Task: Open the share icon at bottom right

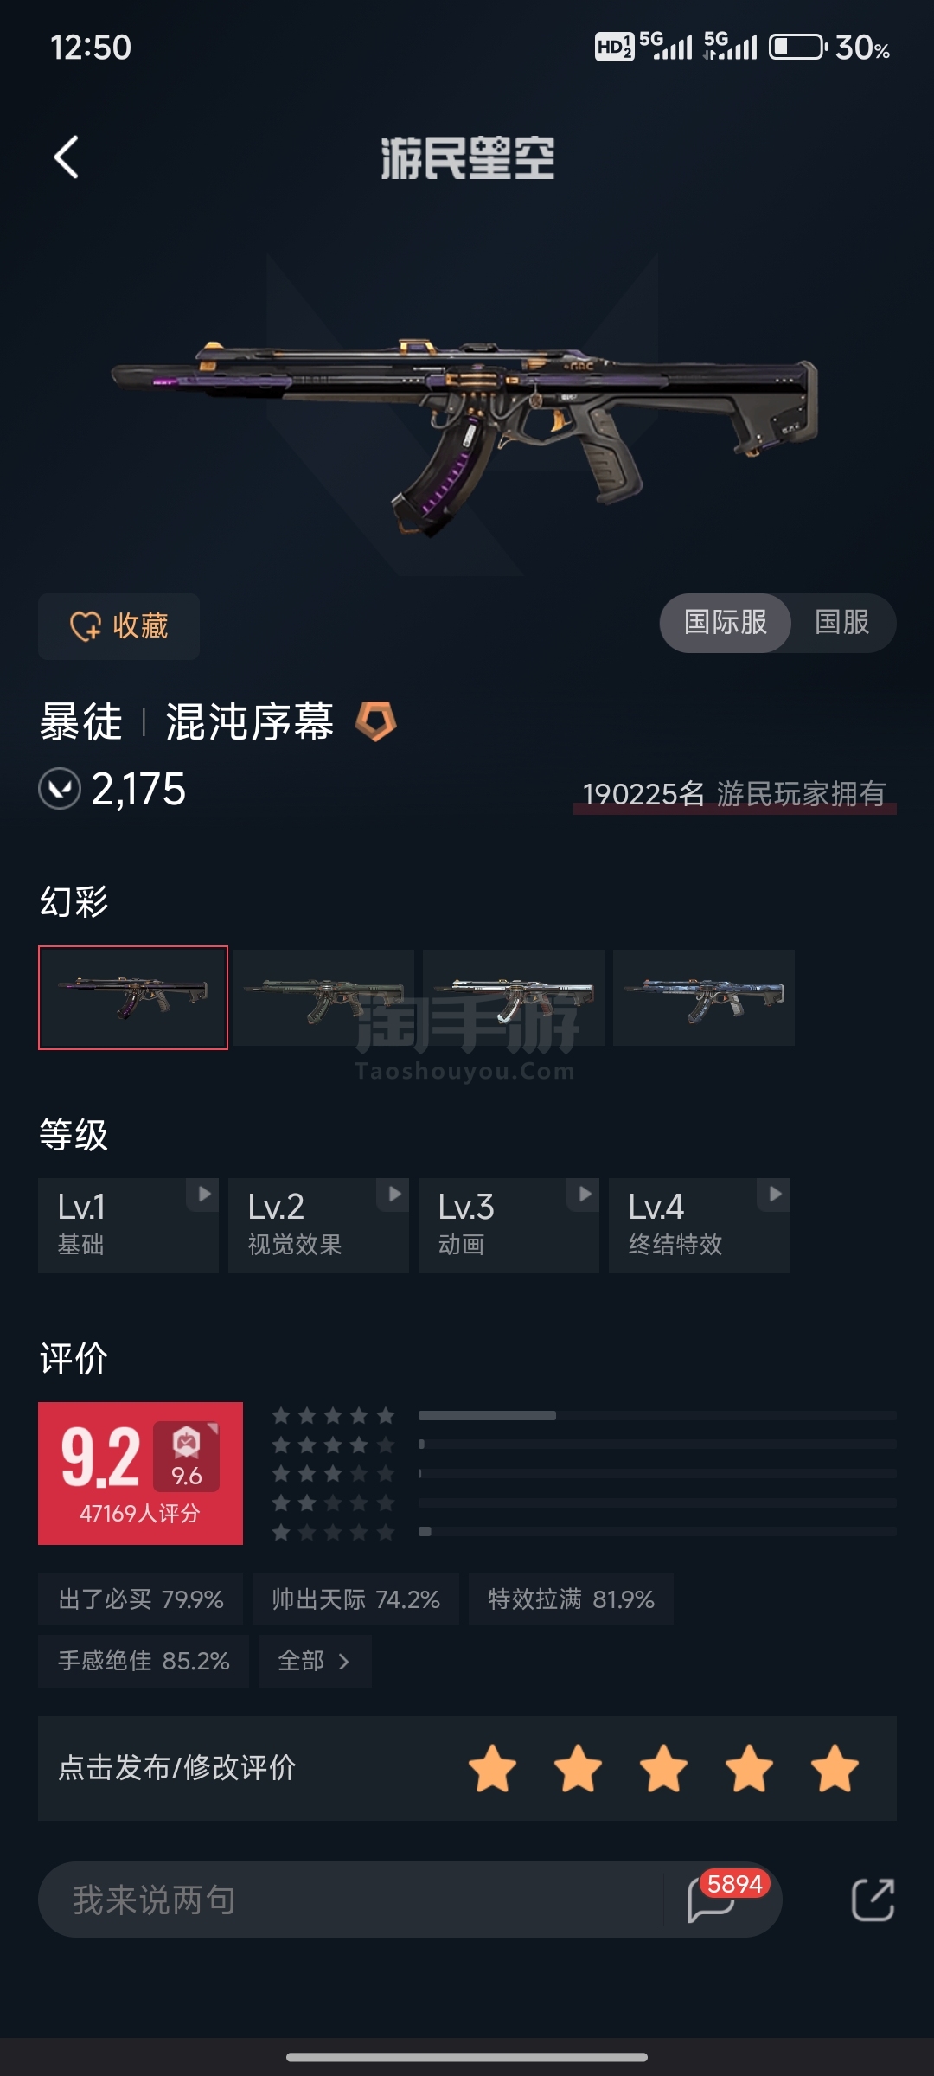Action: (x=873, y=1900)
